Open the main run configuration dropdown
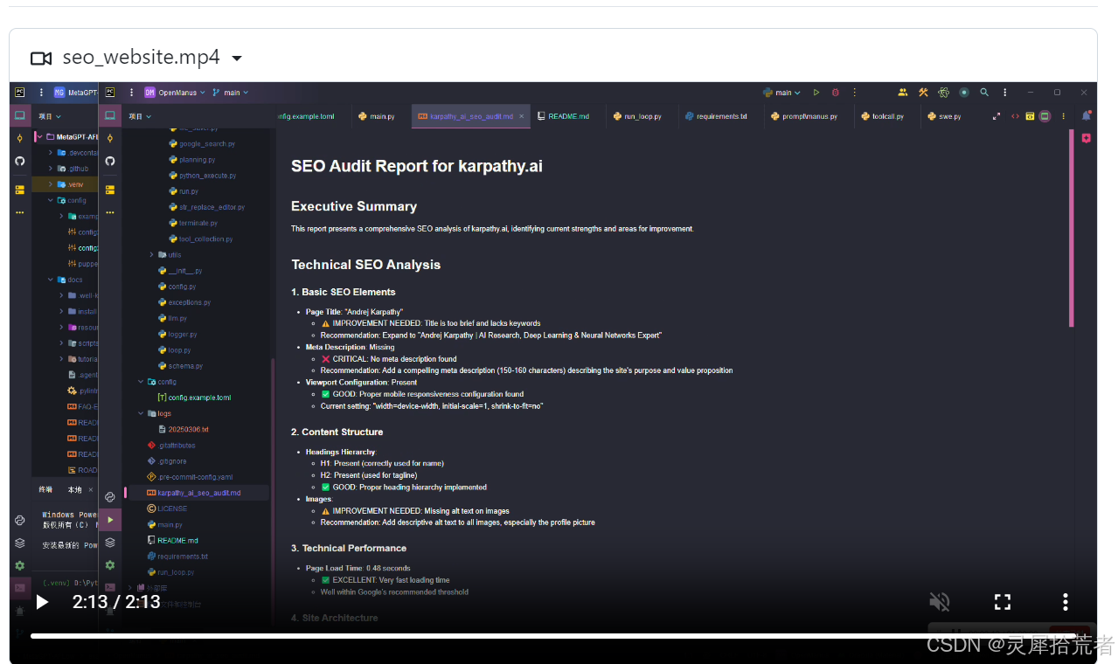The width and height of the screenshot is (1118, 664). (782, 93)
